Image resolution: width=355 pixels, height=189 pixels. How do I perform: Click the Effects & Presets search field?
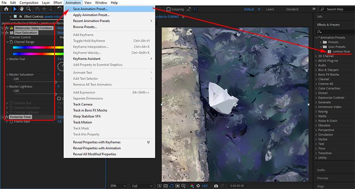tap(335, 31)
